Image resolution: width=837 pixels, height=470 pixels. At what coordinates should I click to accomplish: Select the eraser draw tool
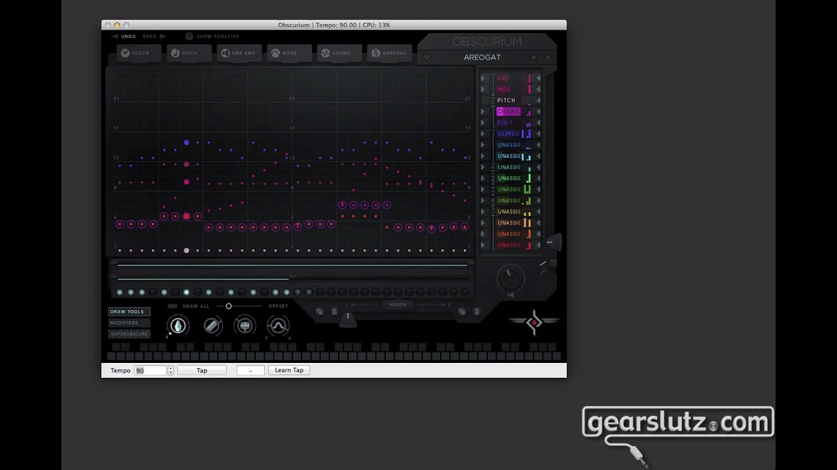(x=213, y=325)
